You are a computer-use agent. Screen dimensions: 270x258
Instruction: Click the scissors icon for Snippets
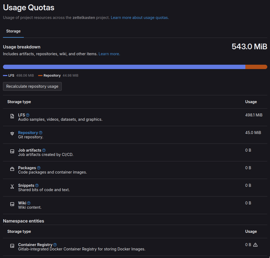pos(12,187)
